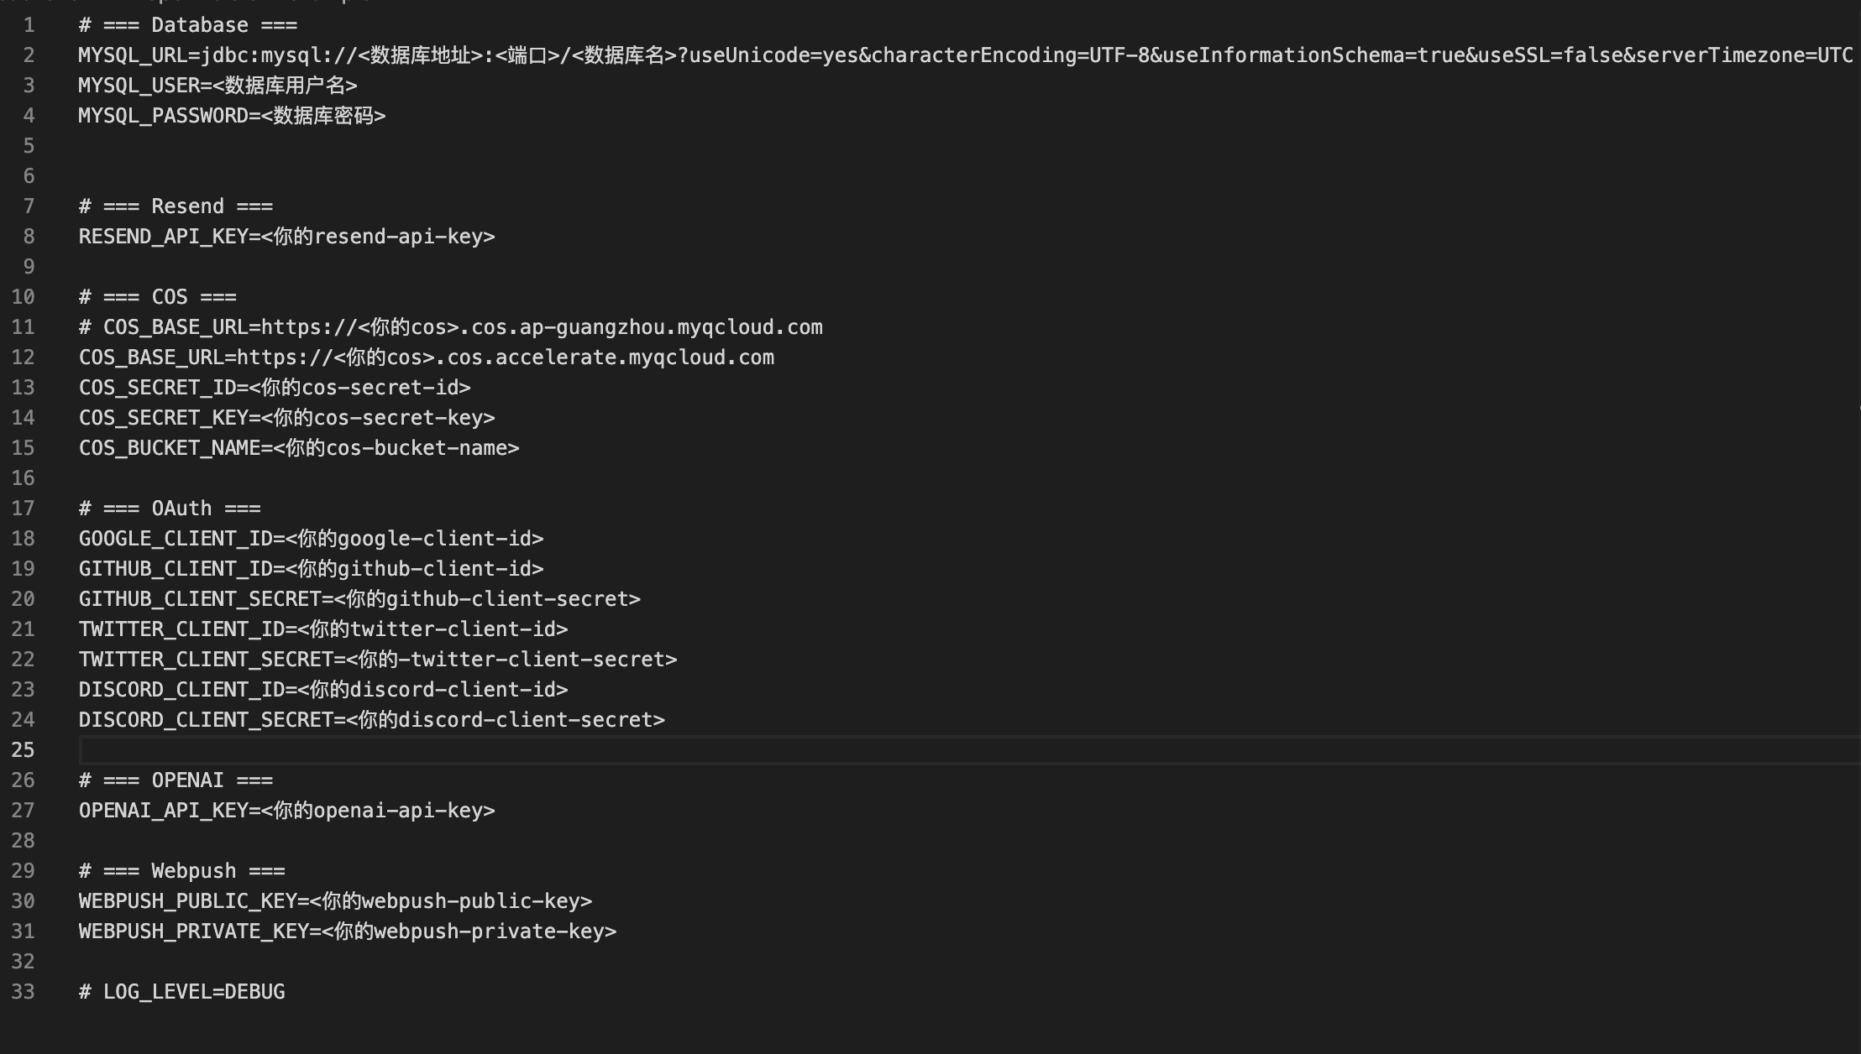Click the COS_SECRET_ID line
The height and width of the screenshot is (1054, 1861).
tap(275, 388)
